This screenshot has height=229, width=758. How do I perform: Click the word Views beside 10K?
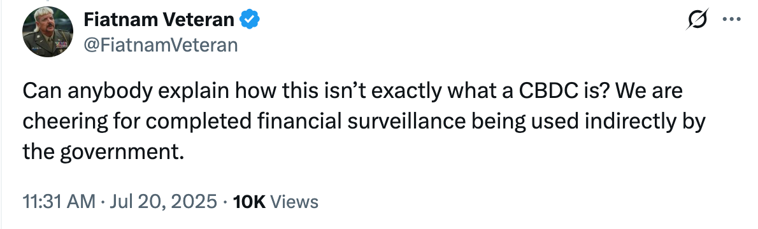click(x=294, y=202)
